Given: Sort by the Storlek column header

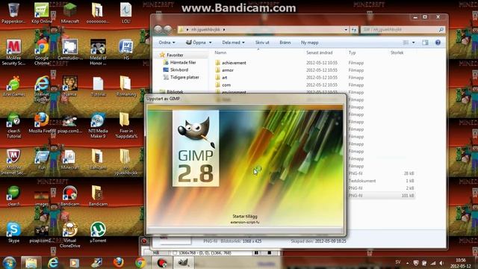Looking at the screenshot, I should click(x=397, y=53).
